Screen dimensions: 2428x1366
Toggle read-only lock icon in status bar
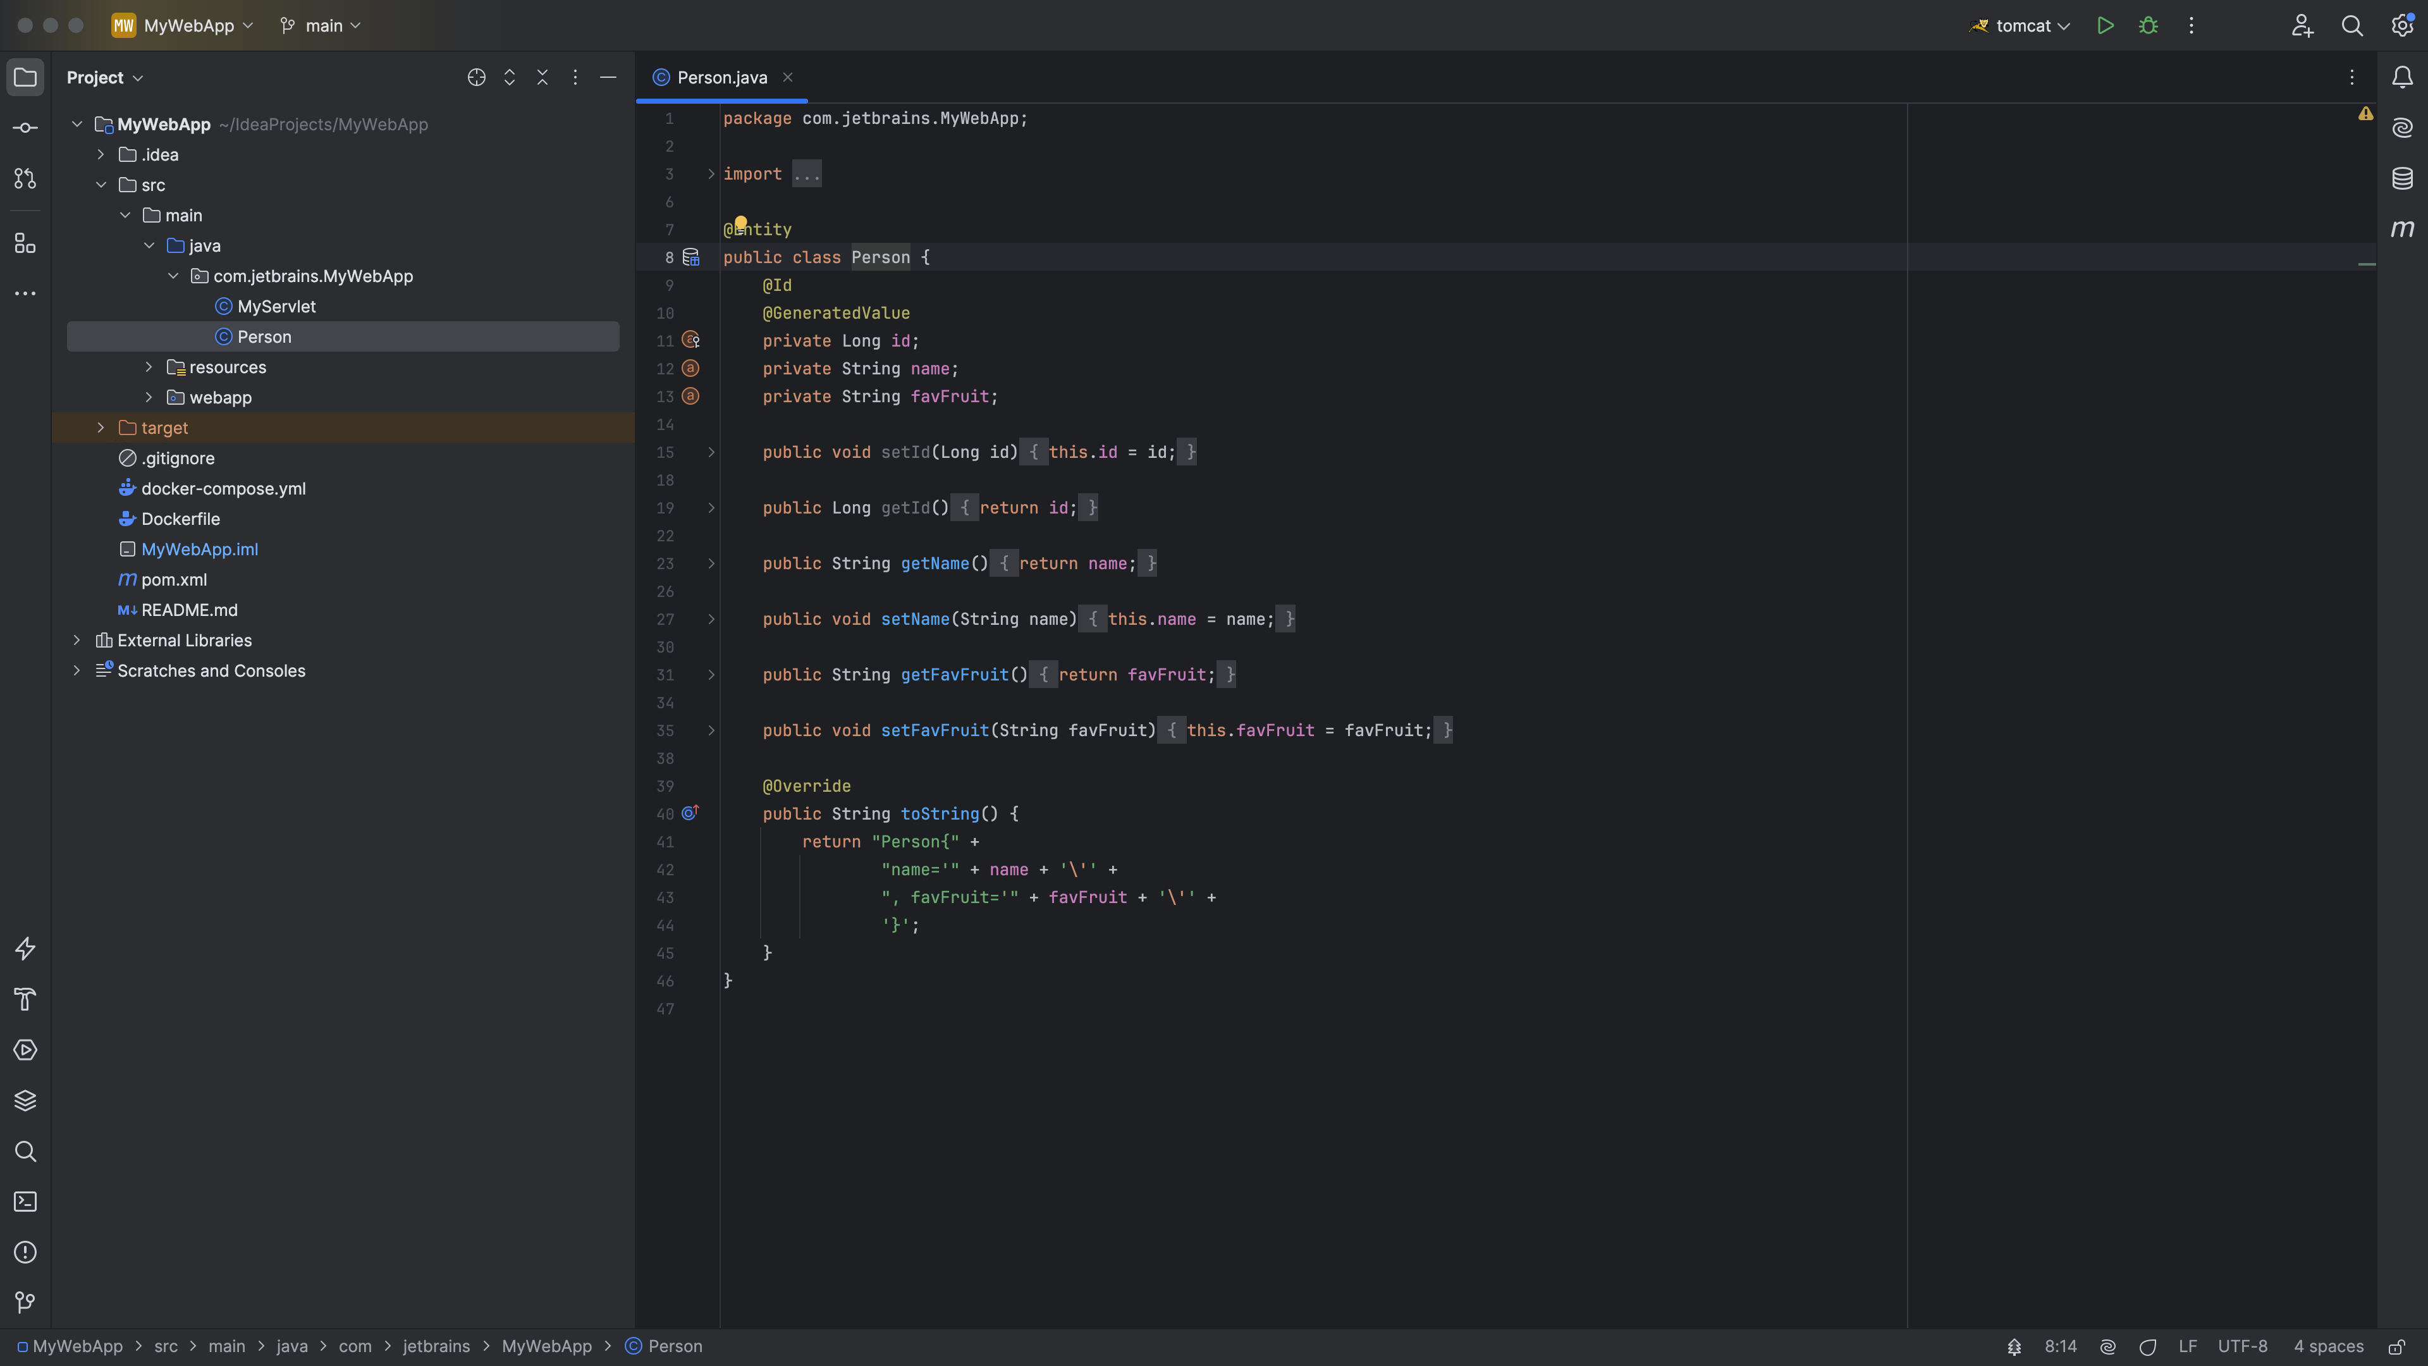tap(2396, 1346)
